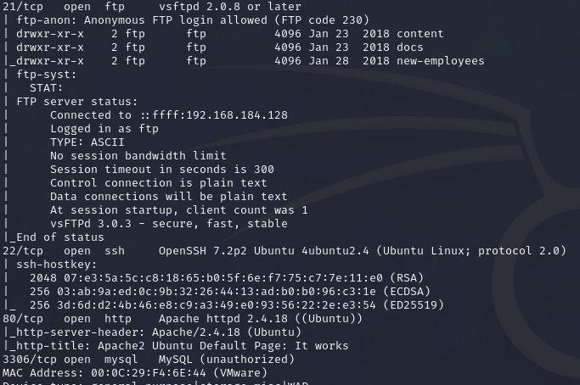Click the MAC address 00:0C:29:F4:6E:44
The height and width of the screenshot is (385, 580).
pyautogui.click(x=149, y=373)
